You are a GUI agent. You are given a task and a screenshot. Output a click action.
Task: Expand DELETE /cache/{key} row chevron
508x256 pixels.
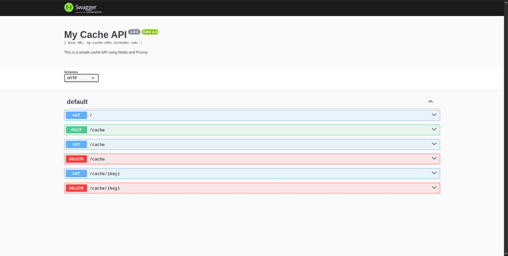434,188
